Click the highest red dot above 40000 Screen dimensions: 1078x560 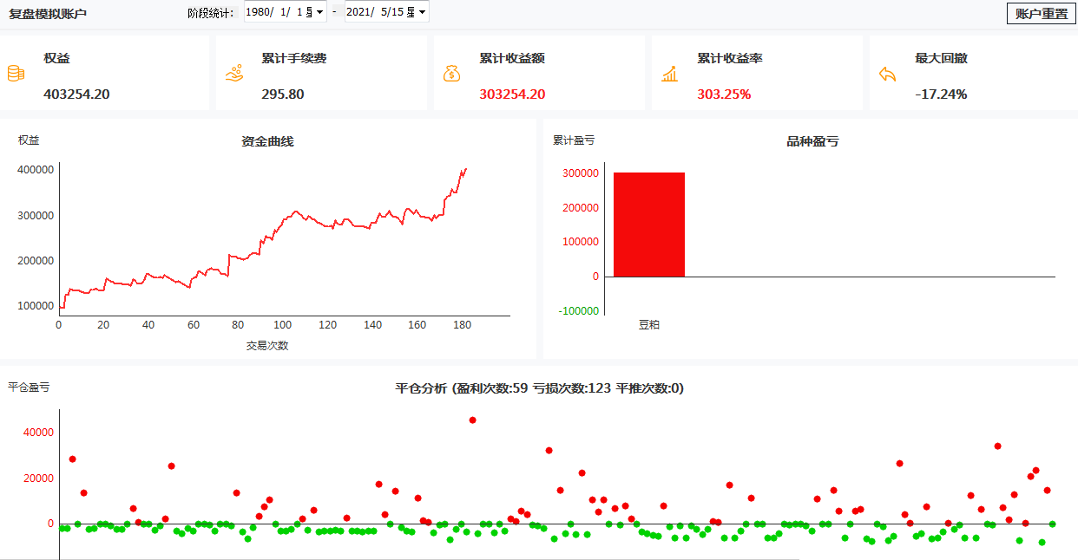(x=472, y=420)
